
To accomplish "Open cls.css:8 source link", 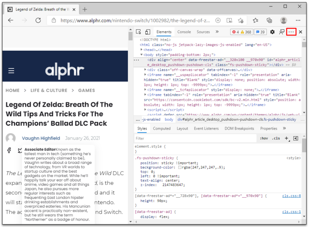I will point(291,196).
